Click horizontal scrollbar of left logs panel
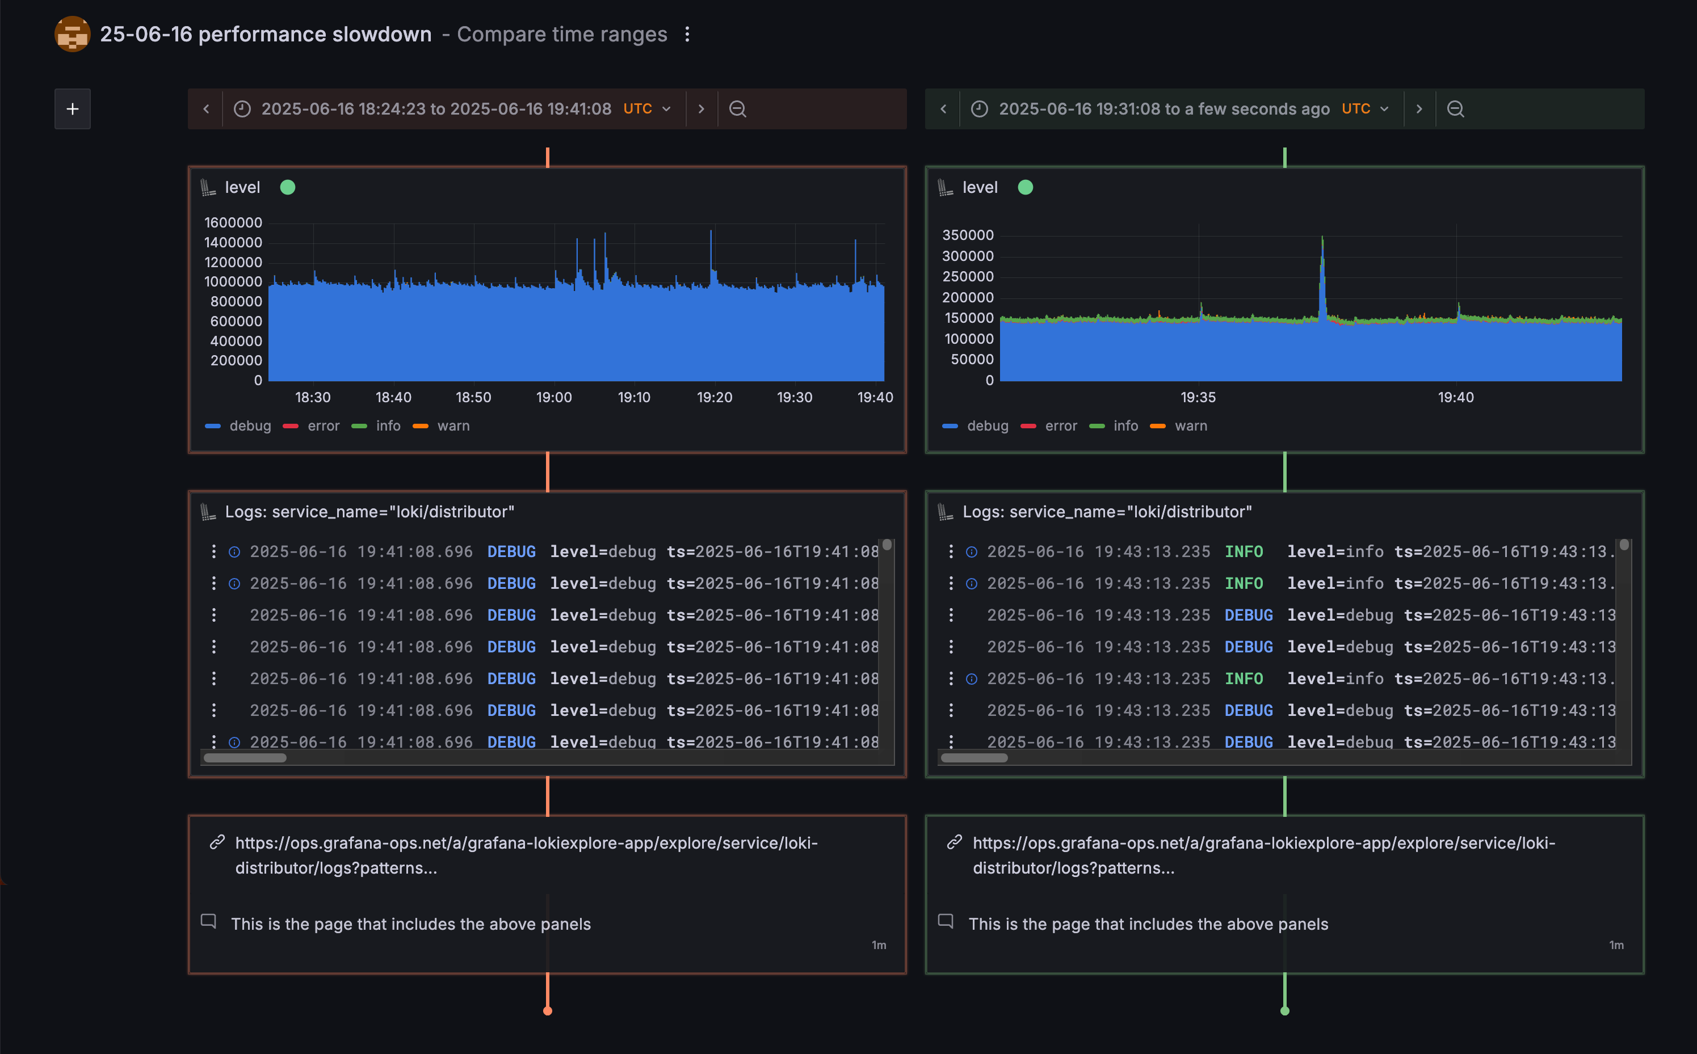Screen dimensions: 1697x1054 click(x=245, y=758)
